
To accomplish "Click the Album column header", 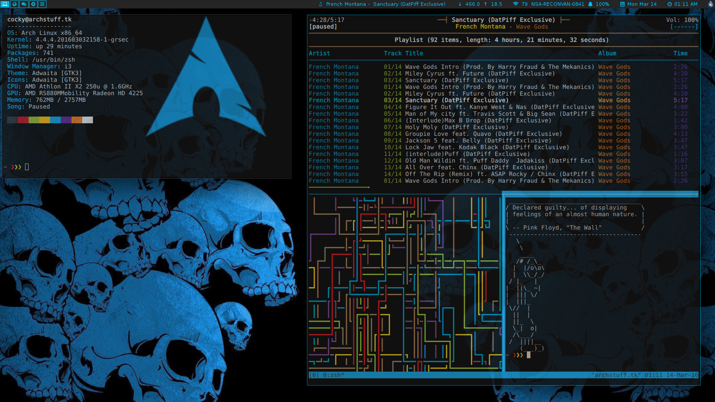I will pos(607,53).
